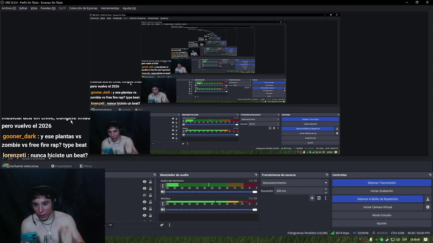
Task: Open the Vista menu
Action: point(34,8)
